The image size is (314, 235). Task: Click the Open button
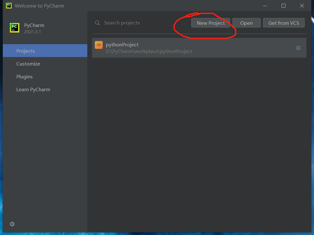click(246, 23)
